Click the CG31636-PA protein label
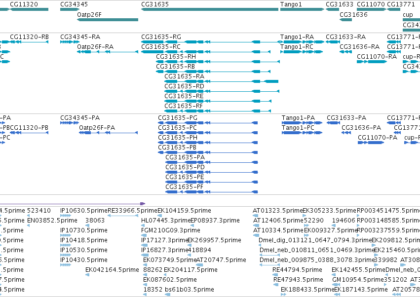Screen dimensions: 420x297 pos(361,128)
